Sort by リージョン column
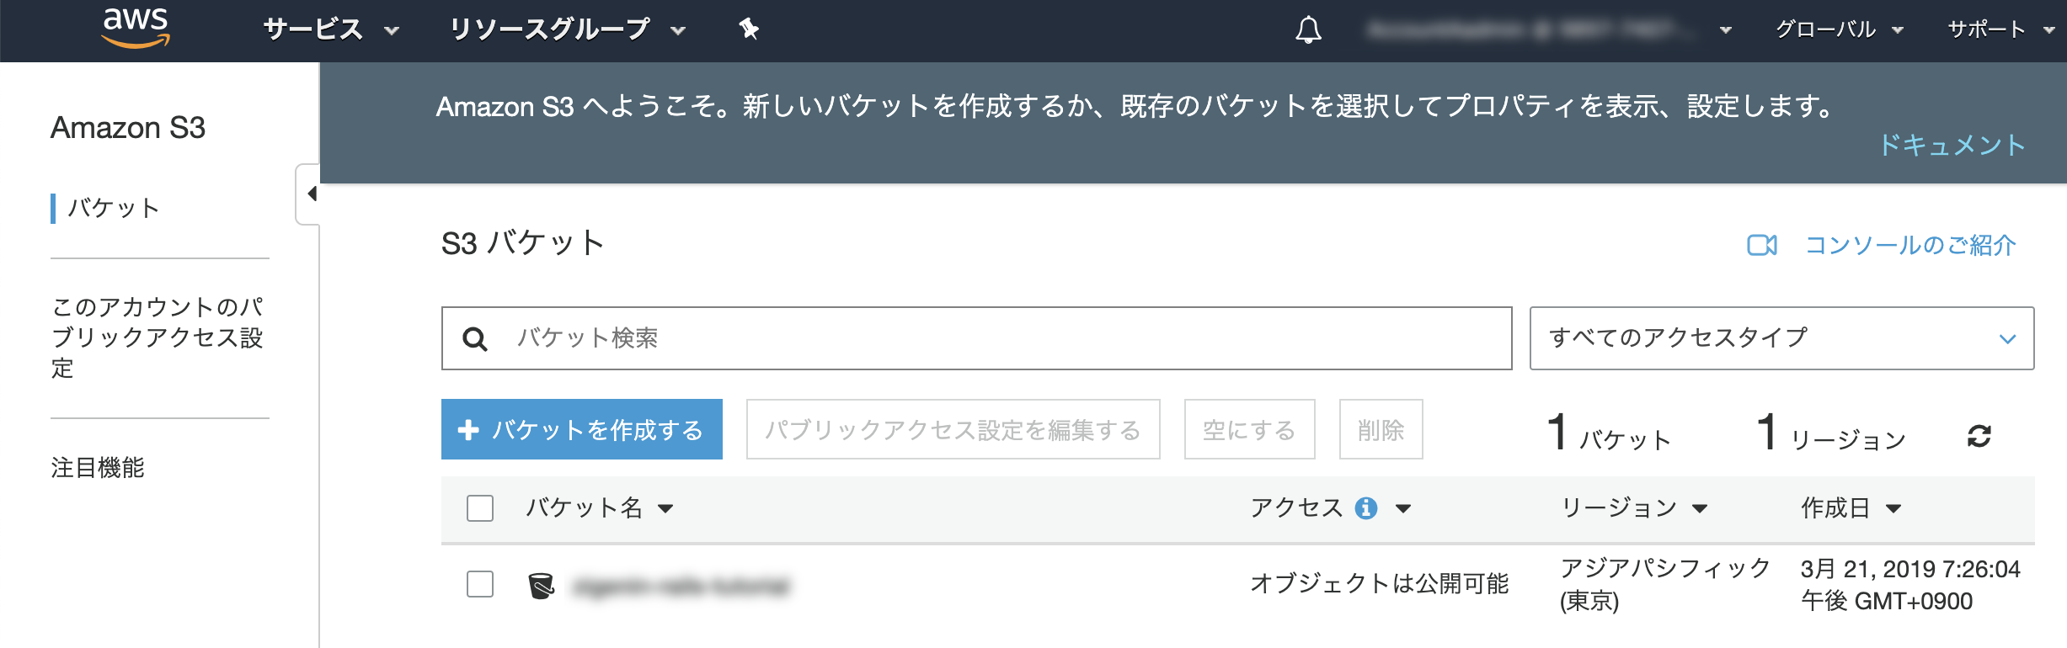This screenshot has height=648, width=2067. click(x=1634, y=507)
